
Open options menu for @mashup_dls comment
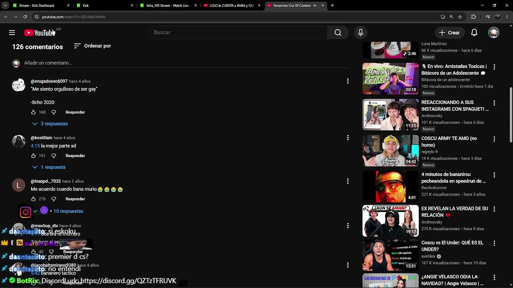coord(347,226)
